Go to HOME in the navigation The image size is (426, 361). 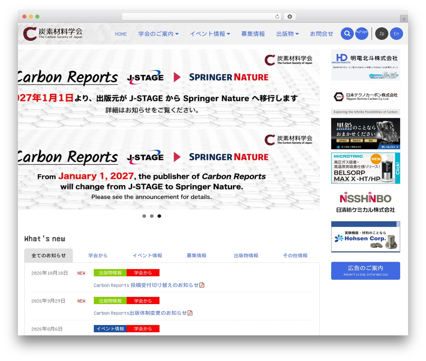point(121,34)
